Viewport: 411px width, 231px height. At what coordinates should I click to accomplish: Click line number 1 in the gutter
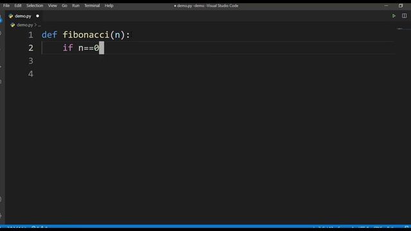tap(31, 35)
